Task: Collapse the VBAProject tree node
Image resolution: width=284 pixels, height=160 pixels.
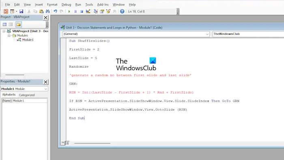Action: pos(4,31)
